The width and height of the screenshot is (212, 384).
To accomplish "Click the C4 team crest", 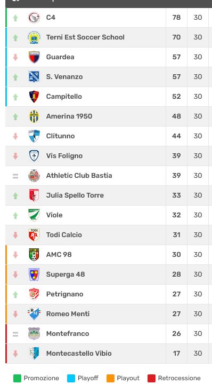I will (34, 18).
